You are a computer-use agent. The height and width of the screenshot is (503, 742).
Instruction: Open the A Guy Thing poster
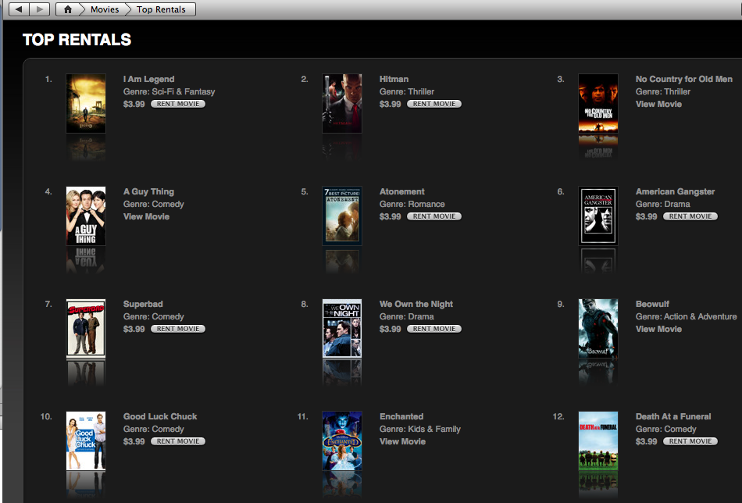(86, 216)
